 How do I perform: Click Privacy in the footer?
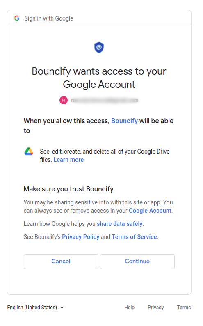click(156, 307)
